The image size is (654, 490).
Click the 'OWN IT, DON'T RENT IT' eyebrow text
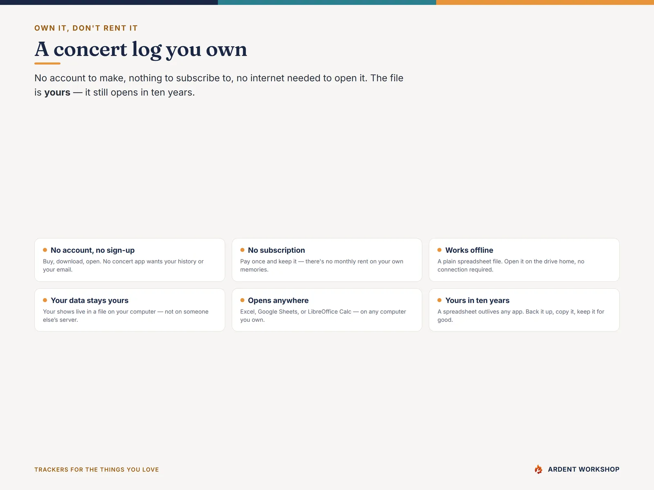86,28
